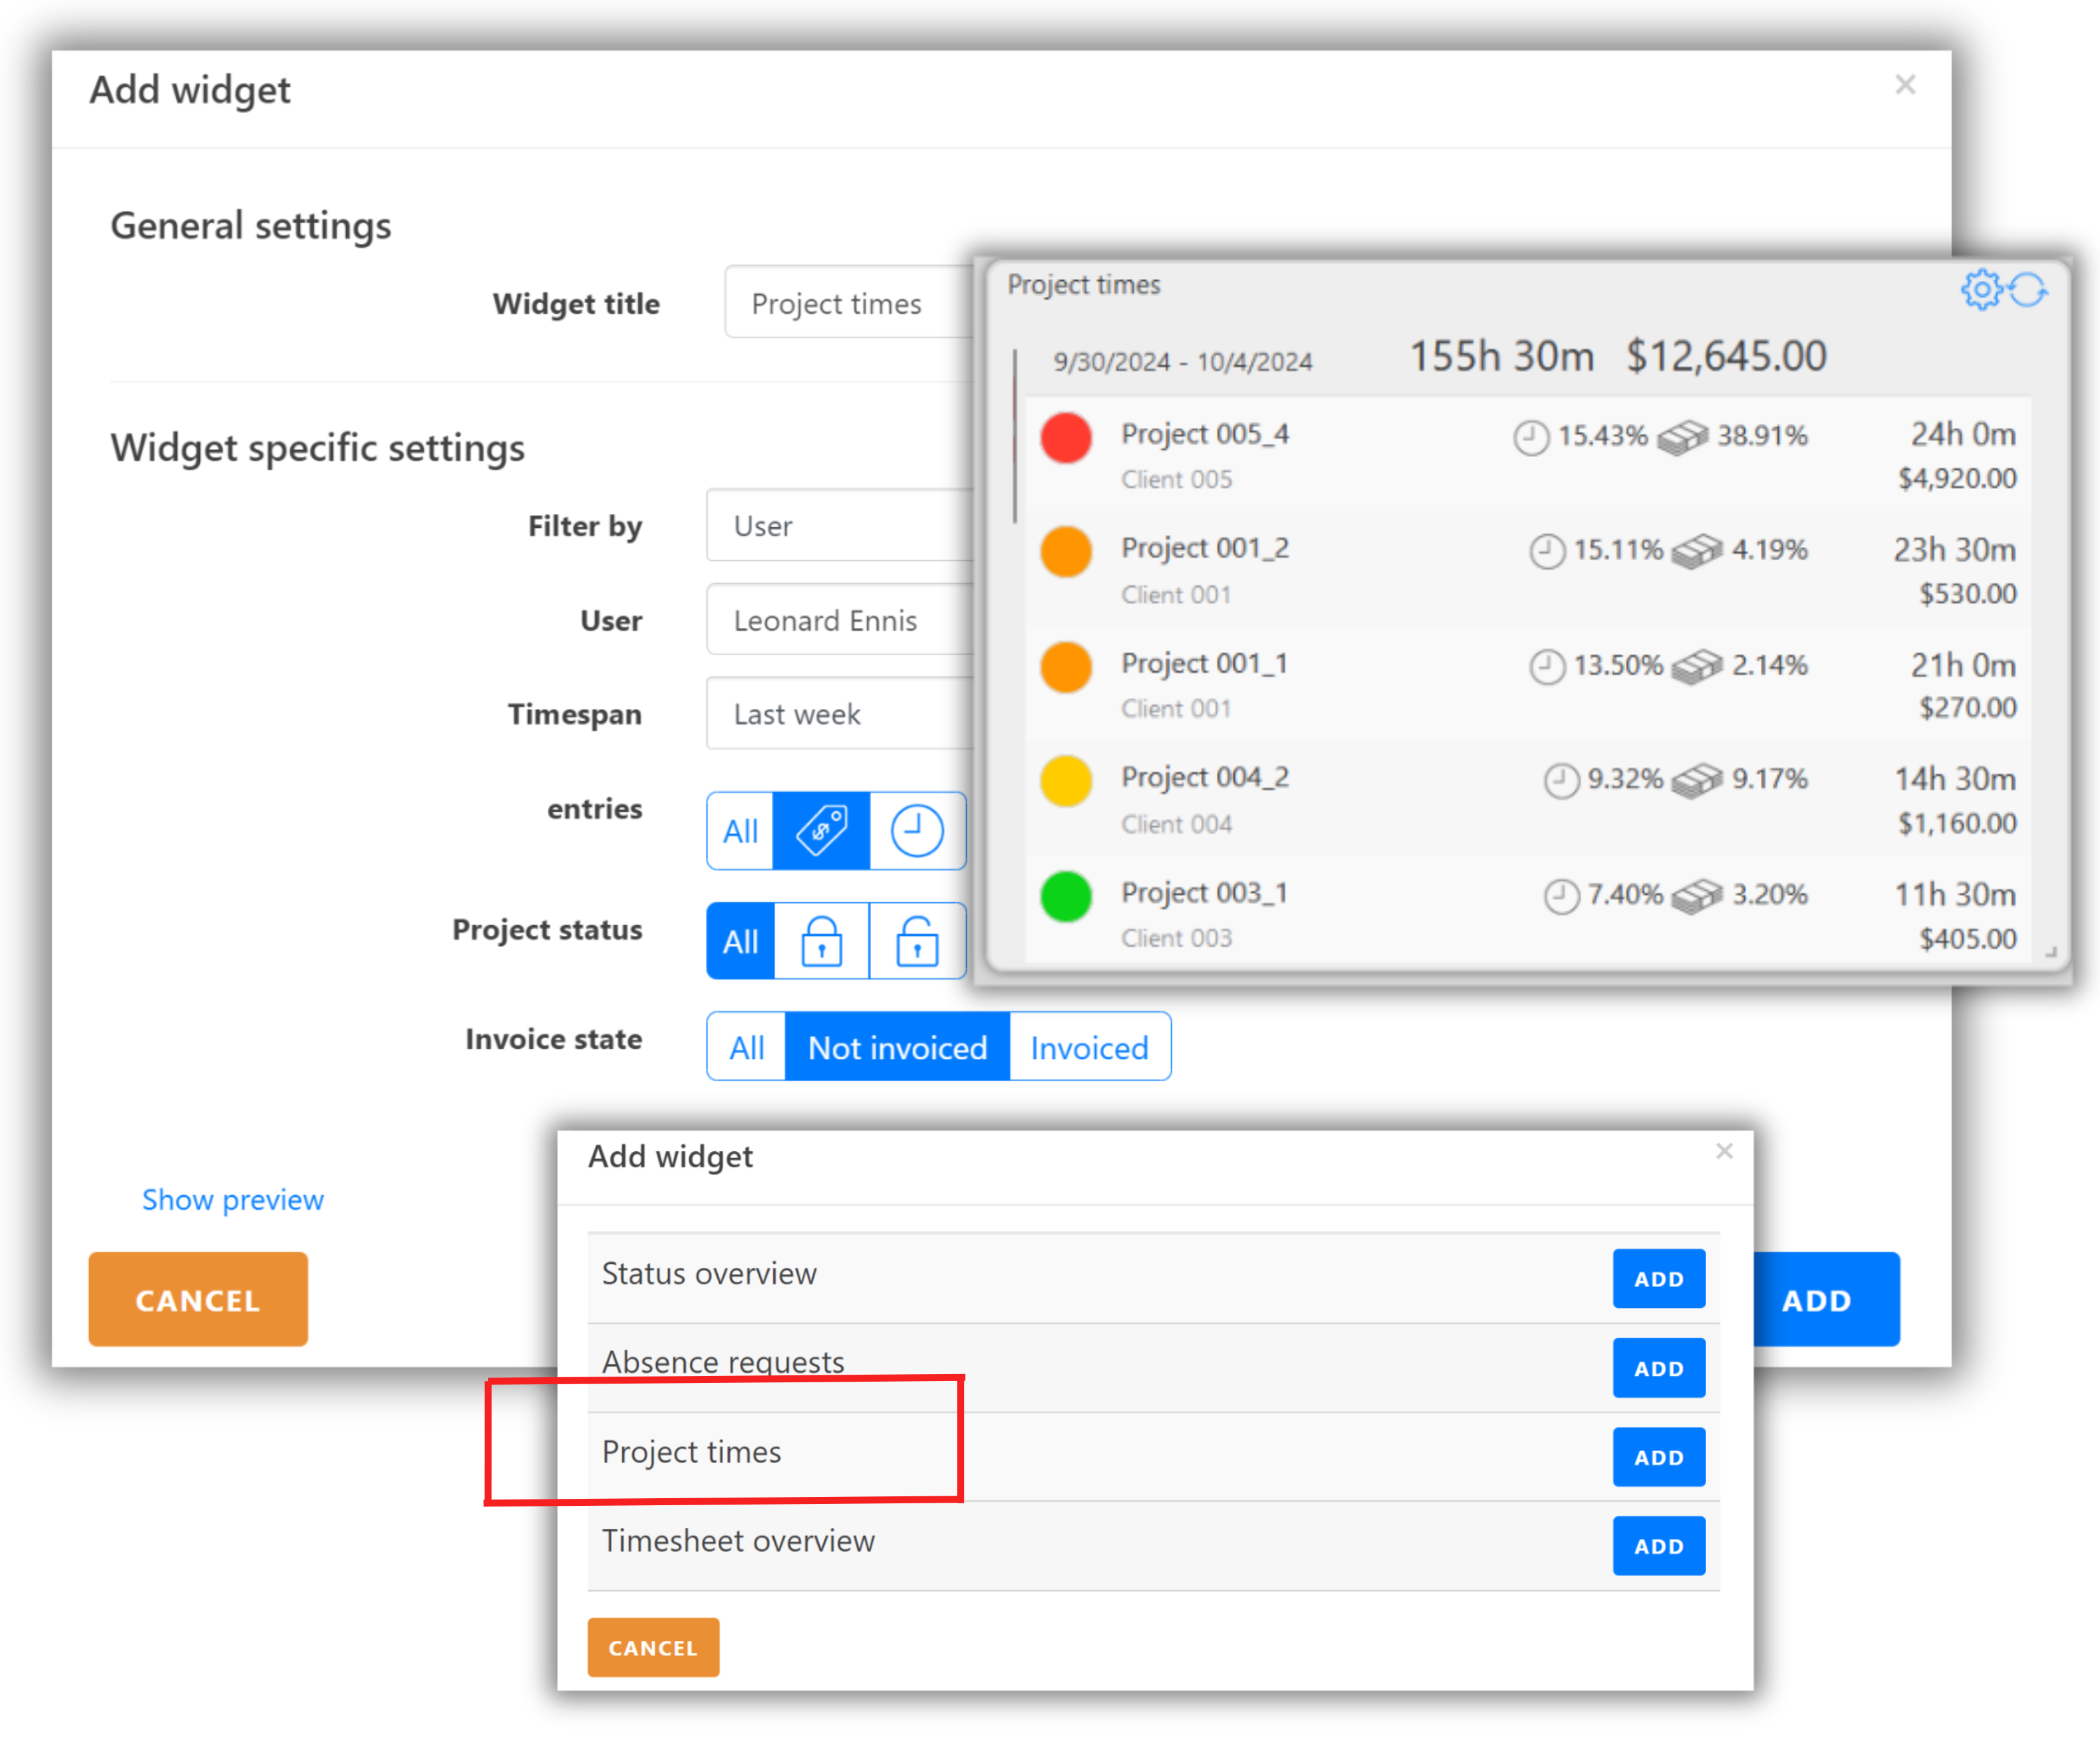The height and width of the screenshot is (1751, 2100).
Task: Select clock icon for entries filter
Action: click(916, 830)
